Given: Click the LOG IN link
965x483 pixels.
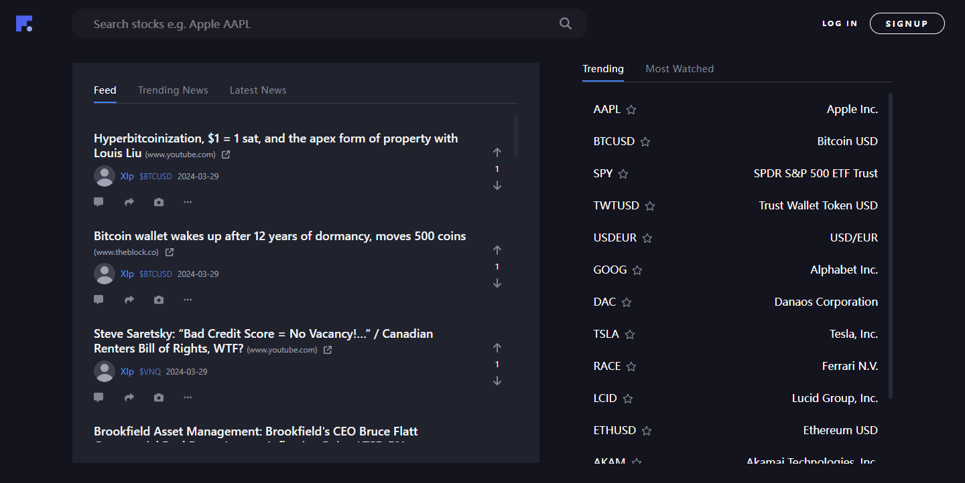Looking at the screenshot, I should 840,23.
